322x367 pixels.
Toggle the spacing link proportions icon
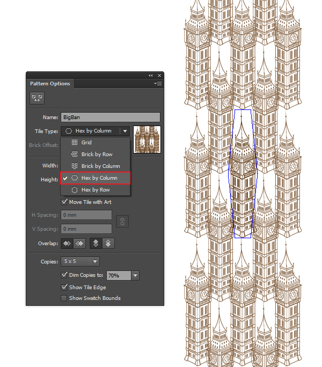122,222
